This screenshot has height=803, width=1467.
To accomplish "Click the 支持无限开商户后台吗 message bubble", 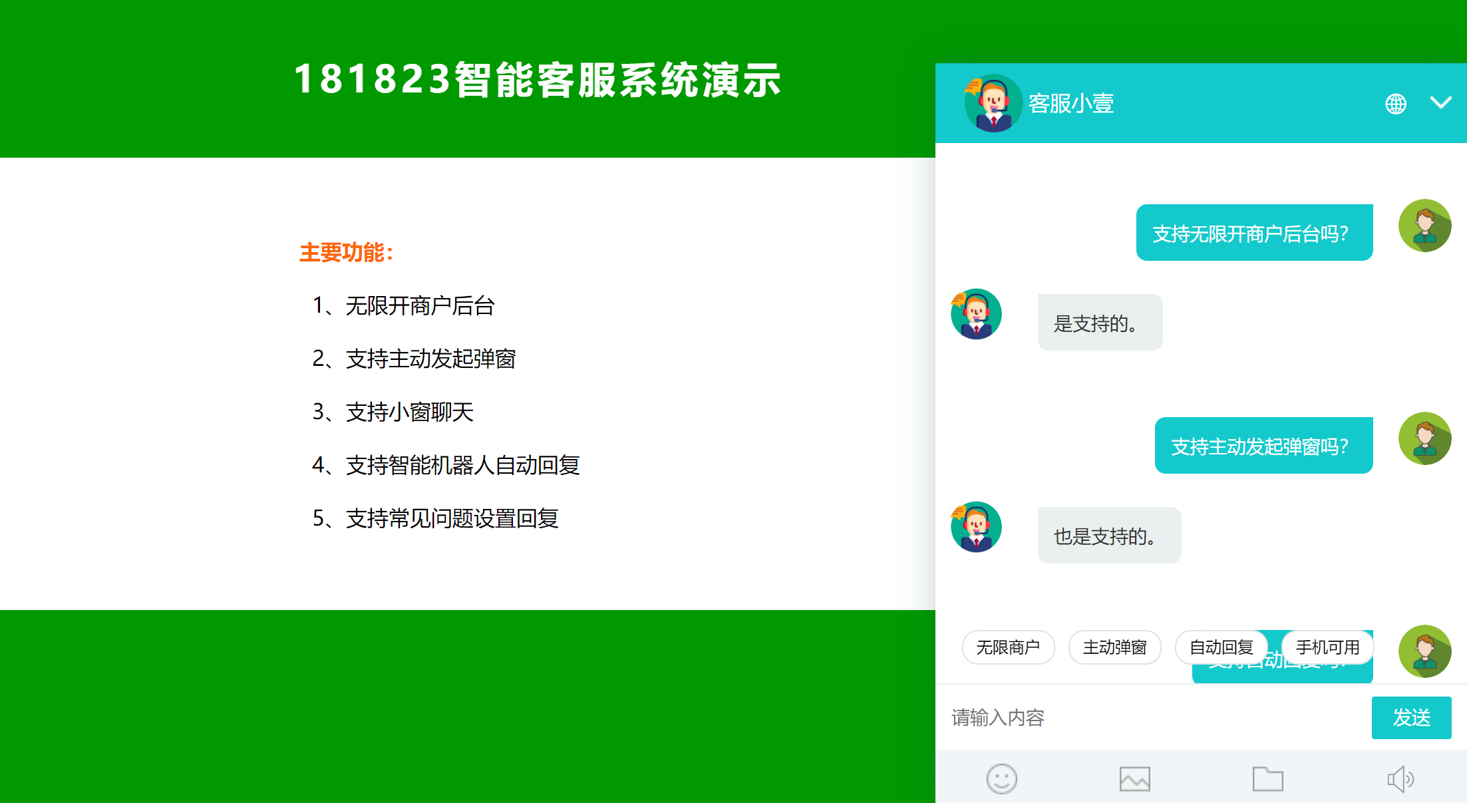I will click(x=1254, y=233).
